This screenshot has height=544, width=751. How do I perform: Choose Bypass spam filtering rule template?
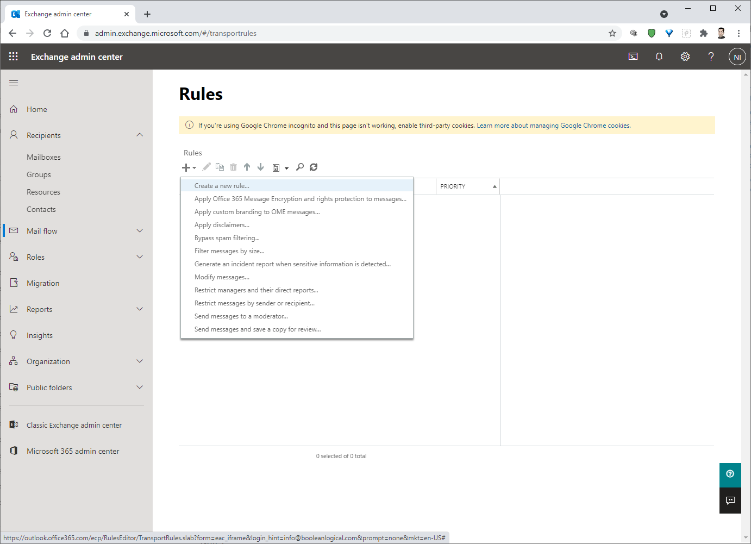[x=227, y=237]
